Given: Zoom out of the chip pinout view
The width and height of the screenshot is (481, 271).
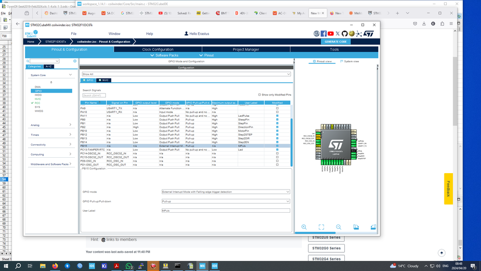Looking at the screenshot, I should pyautogui.click(x=338, y=227).
